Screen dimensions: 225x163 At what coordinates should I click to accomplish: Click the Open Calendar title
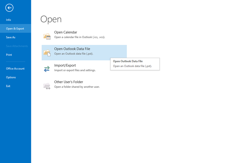(66, 32)
